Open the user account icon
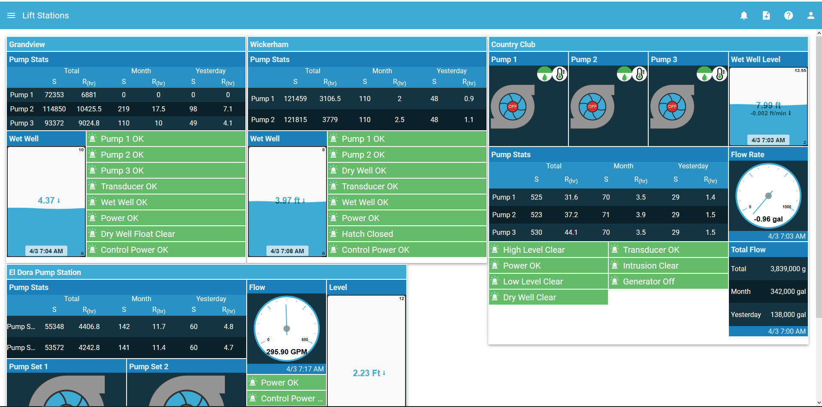This screenshot has width=822, height=407. tap(811, 15)
